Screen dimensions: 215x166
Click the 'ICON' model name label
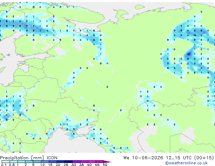(52, 158)
